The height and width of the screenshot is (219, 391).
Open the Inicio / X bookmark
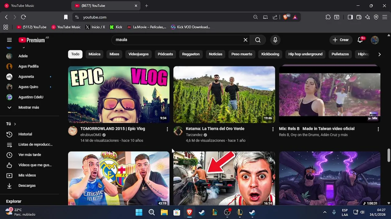click(x=95, y=27)
